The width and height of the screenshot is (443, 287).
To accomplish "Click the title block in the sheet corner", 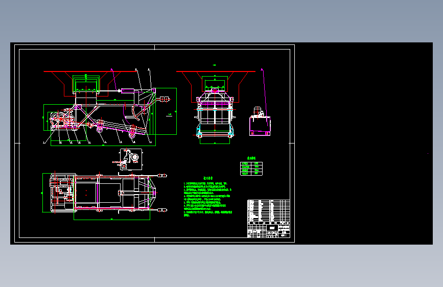I will pyautogui.click(x=269, y=231).
